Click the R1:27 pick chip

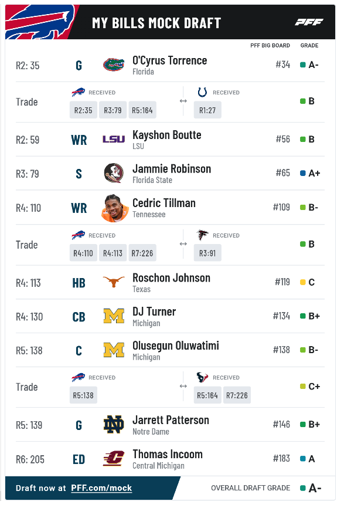(x=207, y=110)
